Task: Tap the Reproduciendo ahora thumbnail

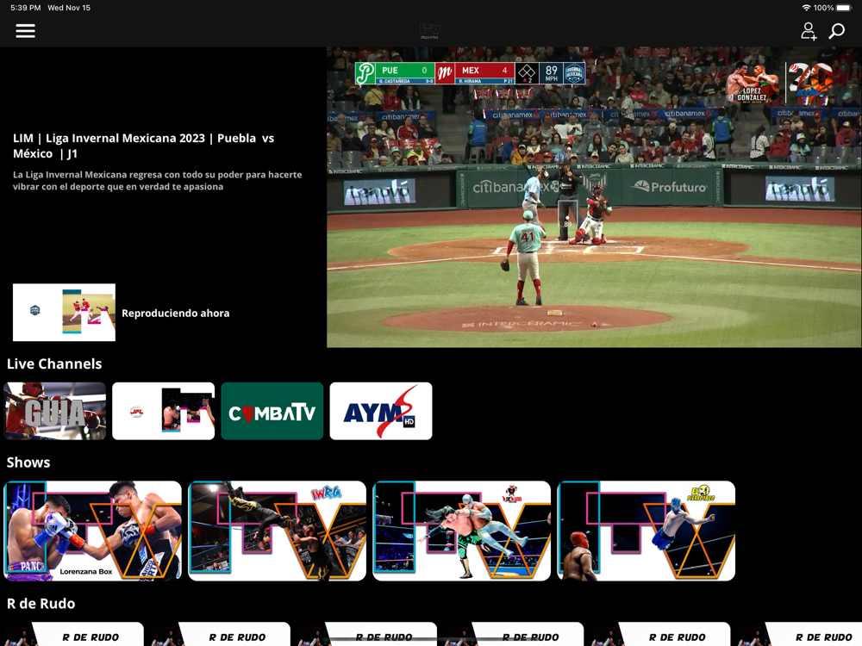Action: (x=65, y=313)
